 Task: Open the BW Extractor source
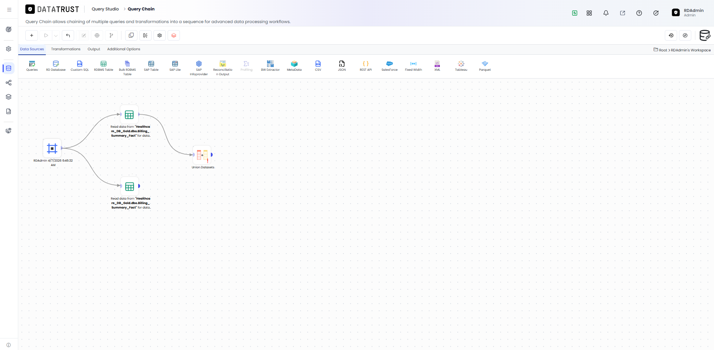[x=270, y=66]
